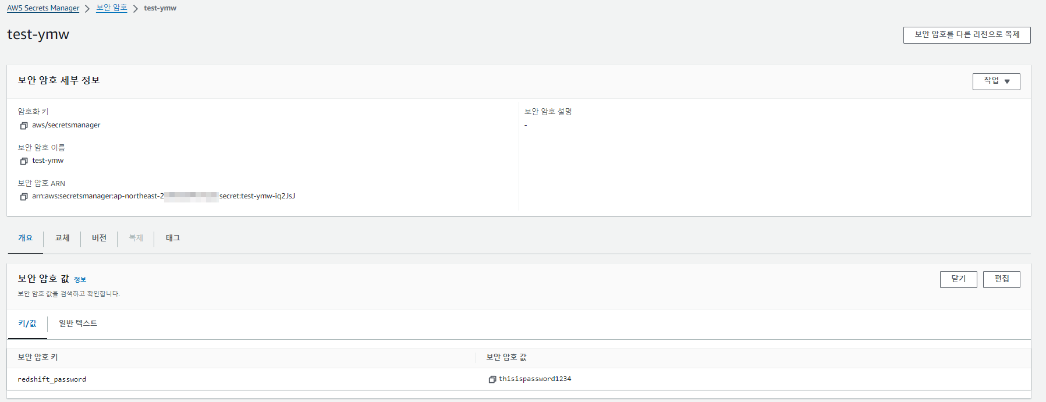Select the 복제 tab

(136, 238)
